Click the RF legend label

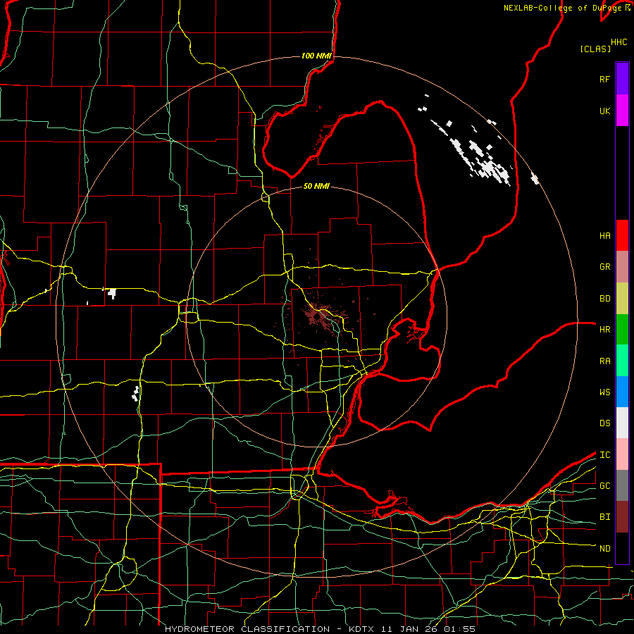click(x=604, y=79)
